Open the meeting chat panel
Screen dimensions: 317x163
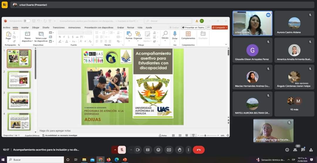pos(303,150)
